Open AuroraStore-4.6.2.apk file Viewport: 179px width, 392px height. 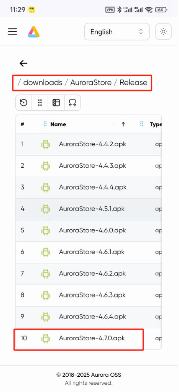92,273
